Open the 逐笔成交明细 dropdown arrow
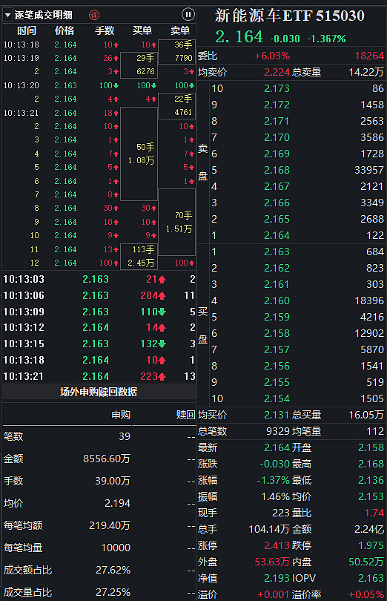 (7, 16)
